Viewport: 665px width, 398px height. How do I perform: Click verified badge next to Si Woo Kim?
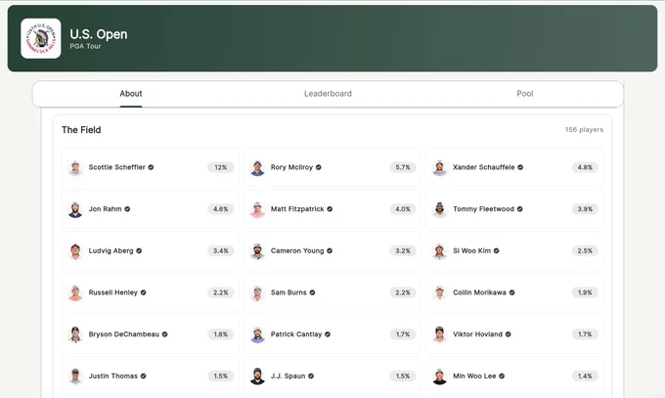tap(496, 250)
